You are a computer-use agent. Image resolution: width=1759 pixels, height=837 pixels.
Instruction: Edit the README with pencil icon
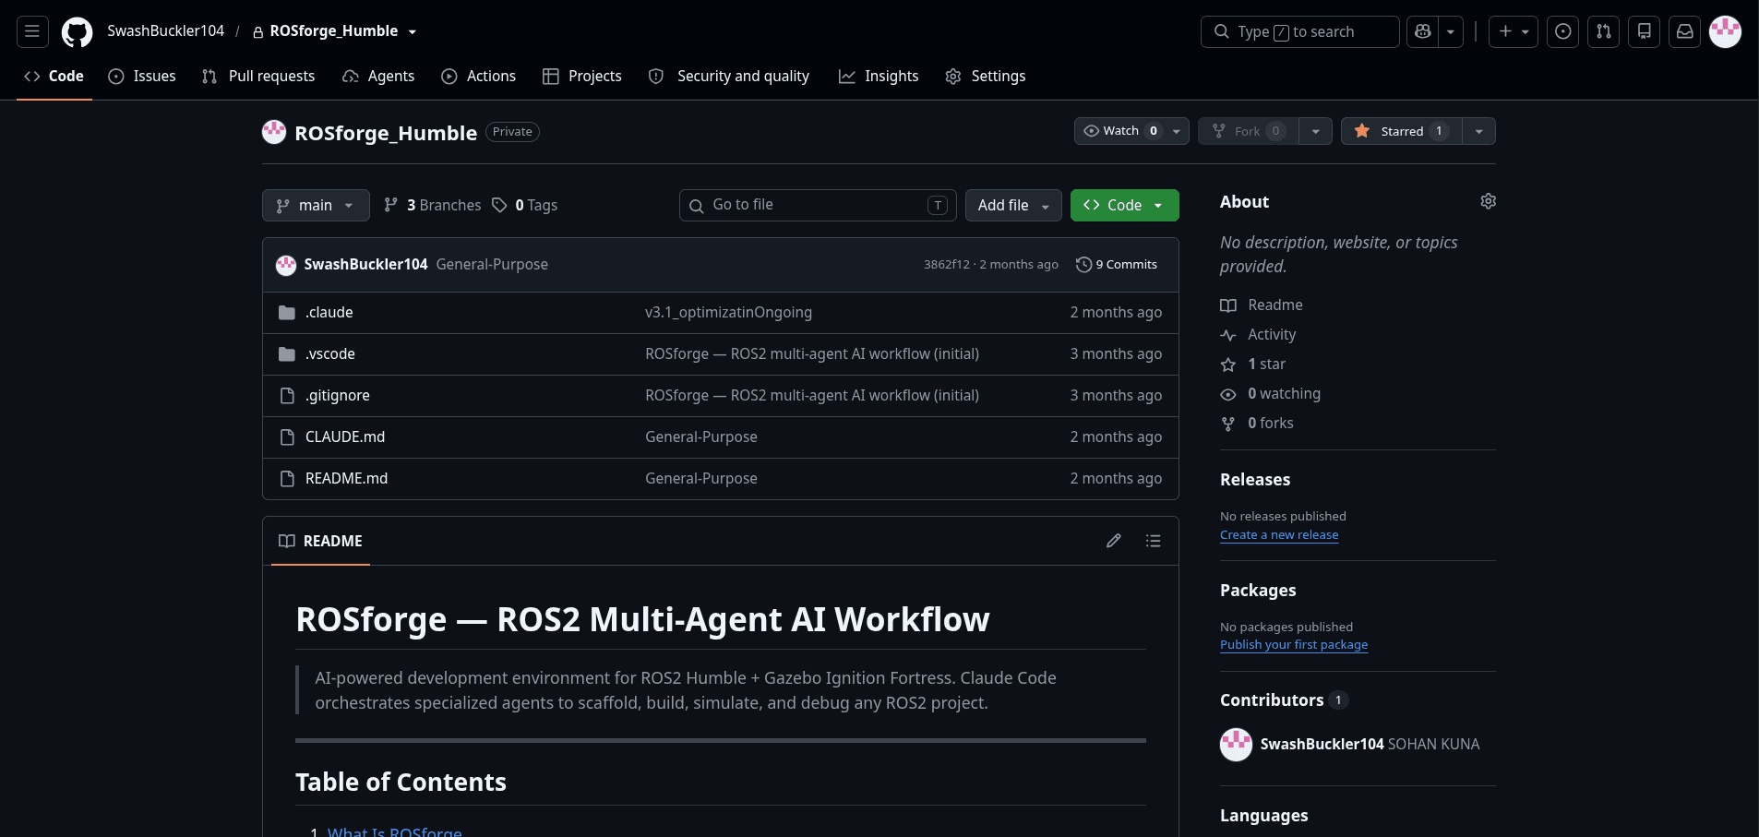[1114, 541]
